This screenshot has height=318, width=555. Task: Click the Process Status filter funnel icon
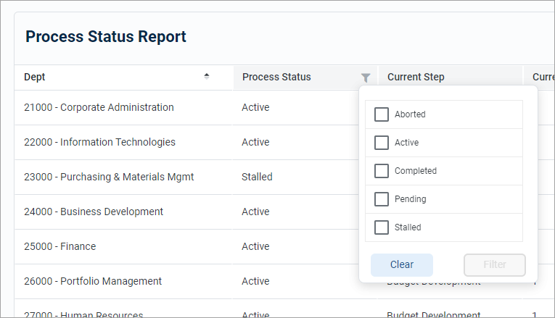point(366,78)
